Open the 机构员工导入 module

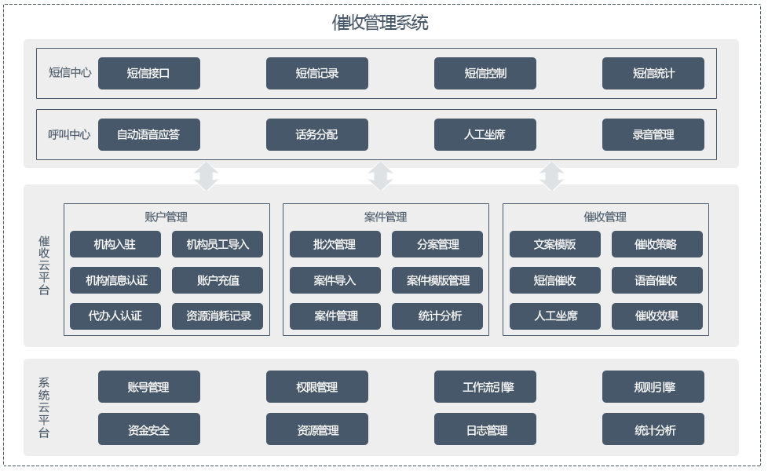coord(218,244)
